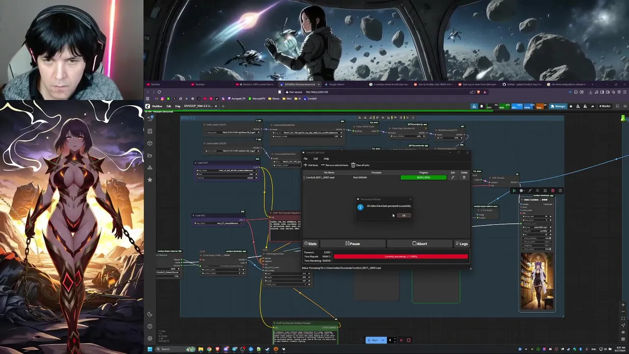Cancel current run with the X icon
The width and height of the screenshot is (629, 354).
401,340
